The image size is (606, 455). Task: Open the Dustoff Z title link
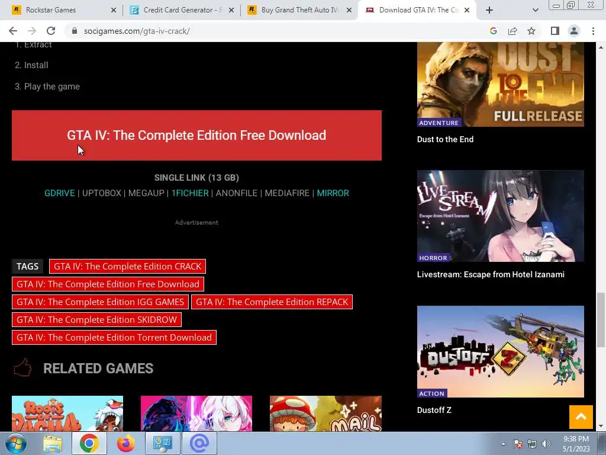[x=434, y=410]
